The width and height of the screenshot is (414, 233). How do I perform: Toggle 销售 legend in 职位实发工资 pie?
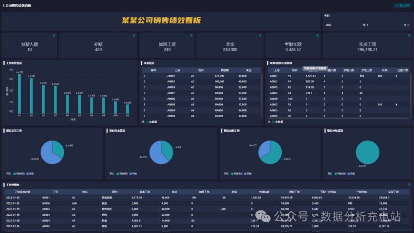point(30,174)
